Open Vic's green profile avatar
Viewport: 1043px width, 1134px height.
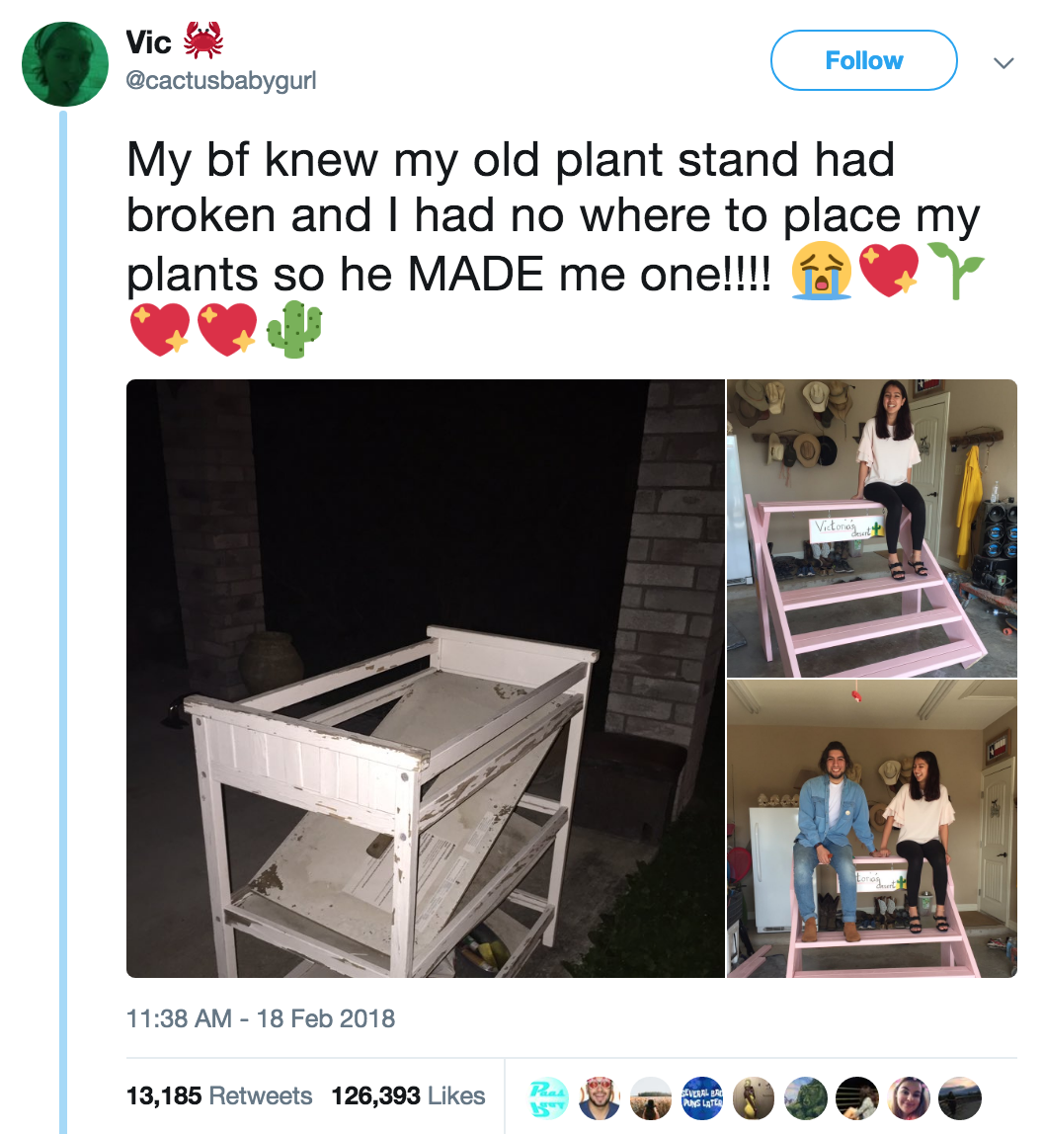[65, 63]
